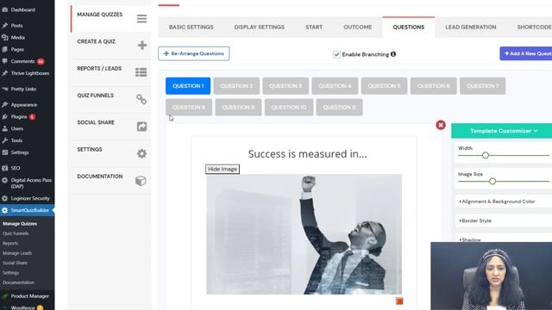Select the Question 11 button
Viewport: 552px width, 310px height.
click(339, 107)
